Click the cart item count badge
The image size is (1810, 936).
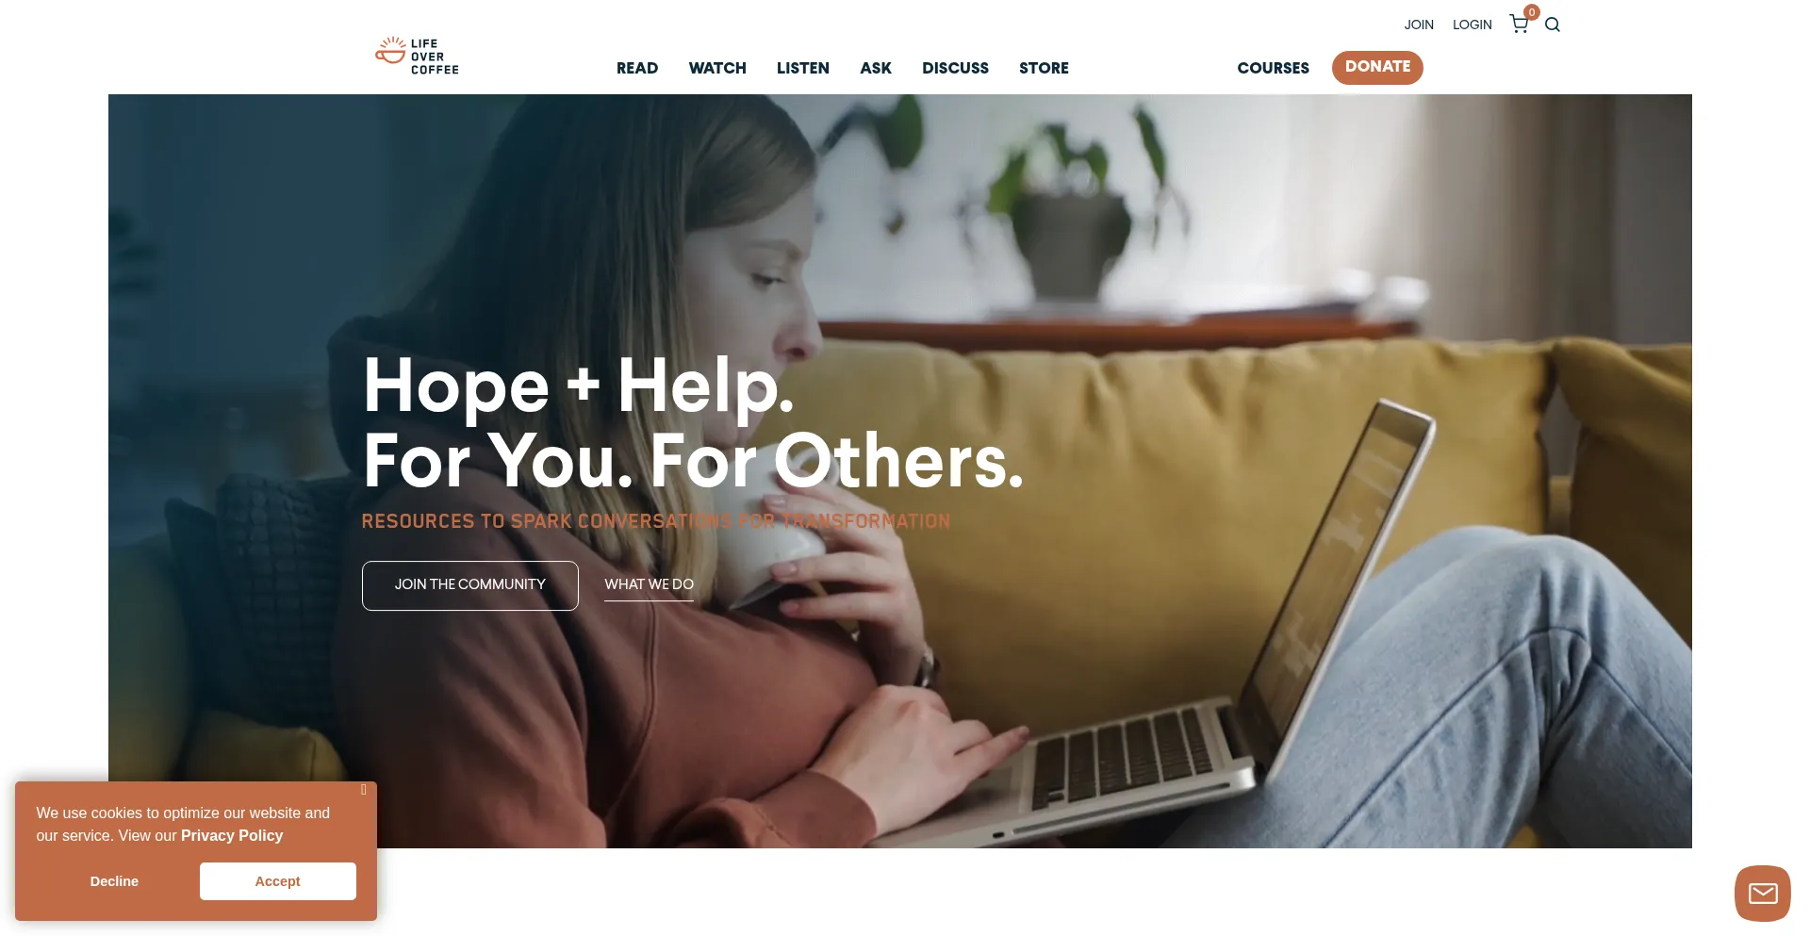click(x=1532, y=12)
